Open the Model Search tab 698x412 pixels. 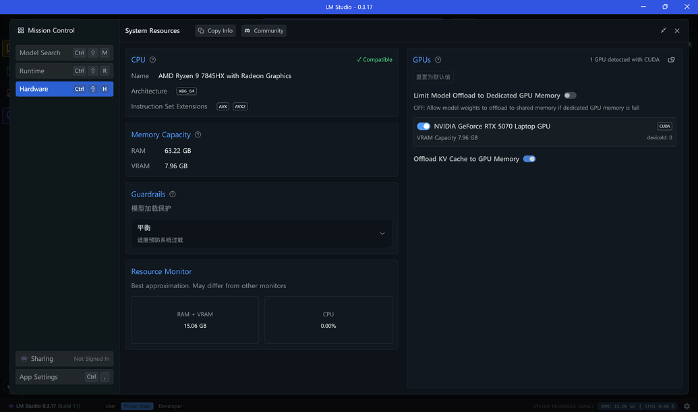(x=65, y=53)
